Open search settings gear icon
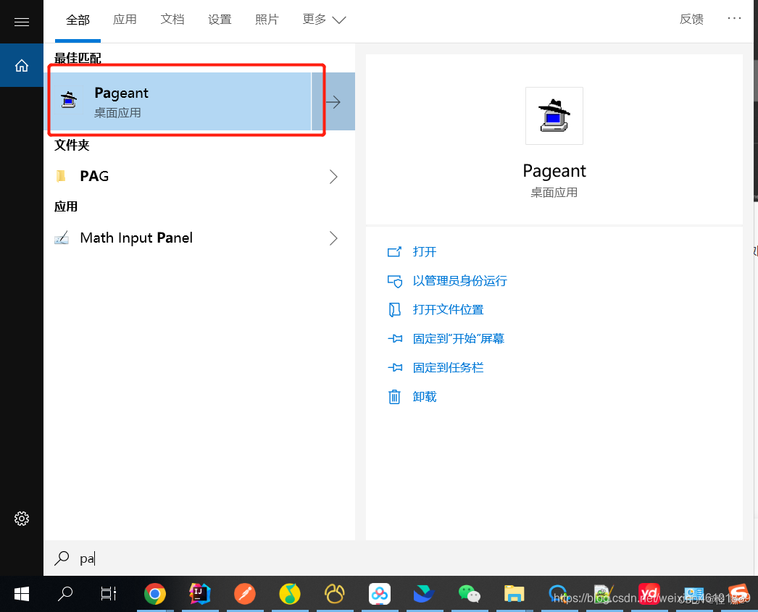The image size is (758, 612). pyautogui.click(x=21, y=519)
